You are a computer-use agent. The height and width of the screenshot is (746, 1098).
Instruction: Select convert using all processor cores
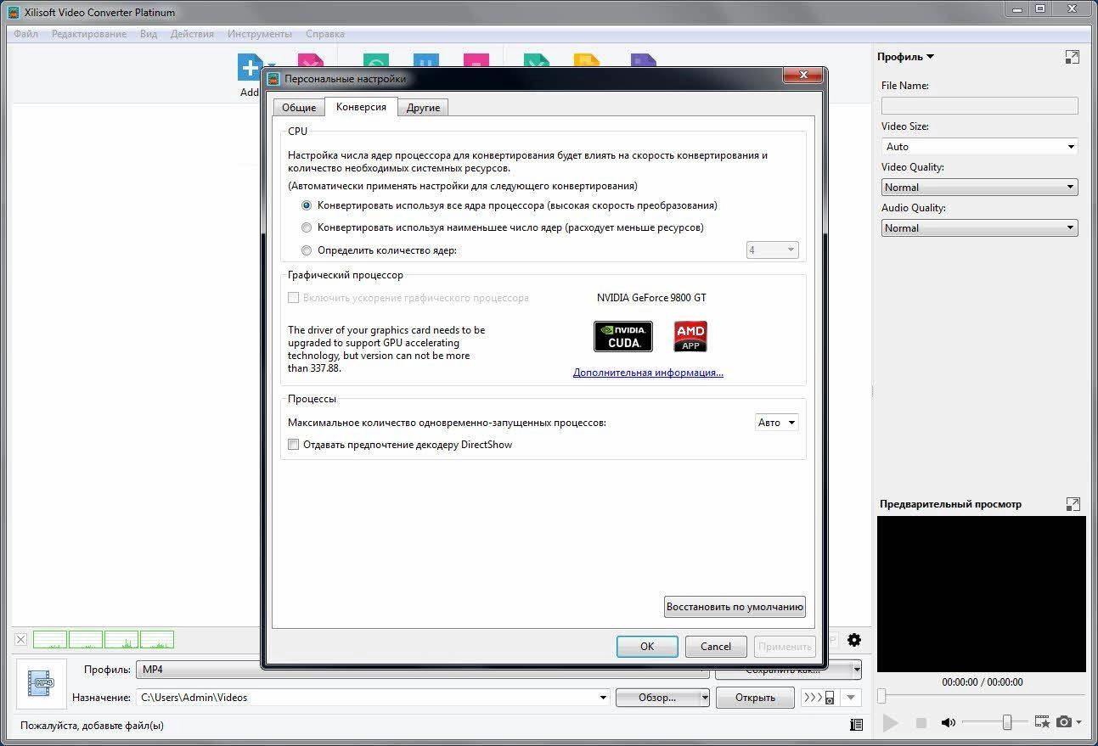[307, 205]
